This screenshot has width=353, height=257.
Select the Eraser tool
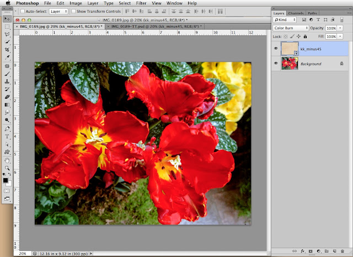[x=7, y=97]
